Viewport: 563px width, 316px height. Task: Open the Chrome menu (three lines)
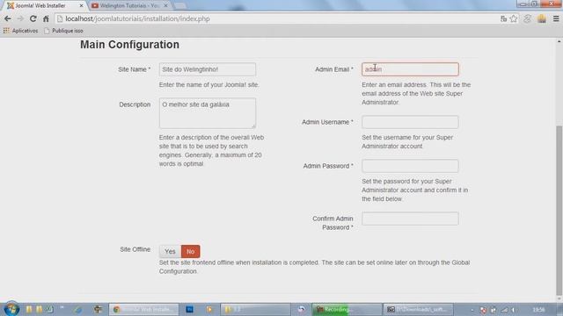[x=556, y=18]
